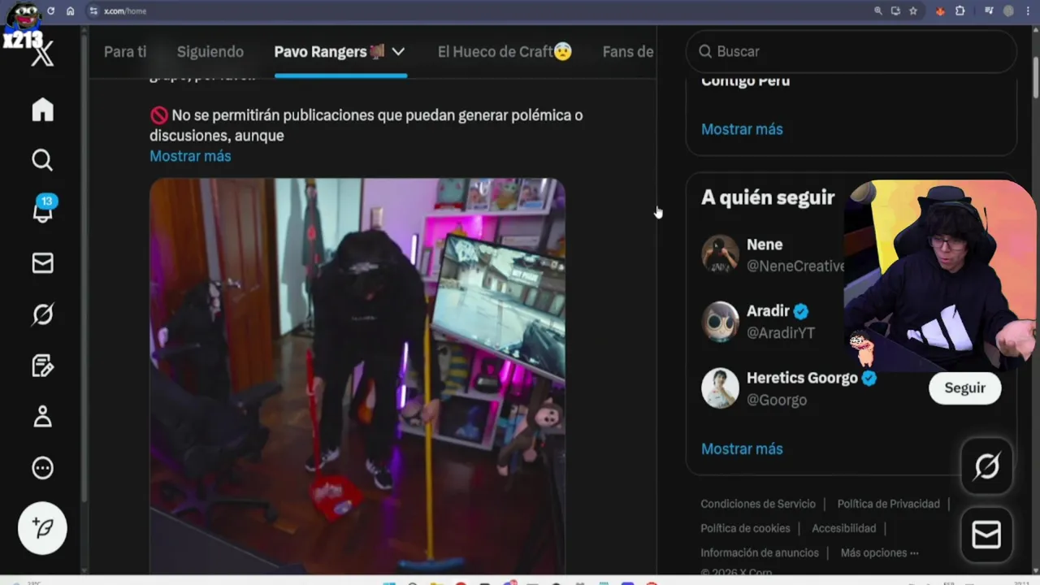Open the floating messages envelope button

click(986, 535)
